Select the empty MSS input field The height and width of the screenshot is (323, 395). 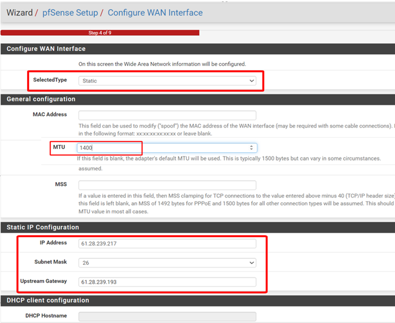[x=167, y=185]
